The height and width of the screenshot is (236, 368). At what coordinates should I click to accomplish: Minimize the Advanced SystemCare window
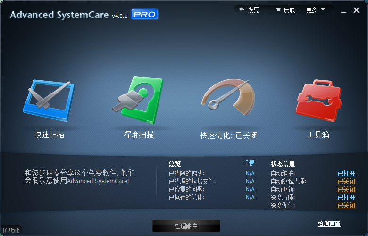click(343, 10)
